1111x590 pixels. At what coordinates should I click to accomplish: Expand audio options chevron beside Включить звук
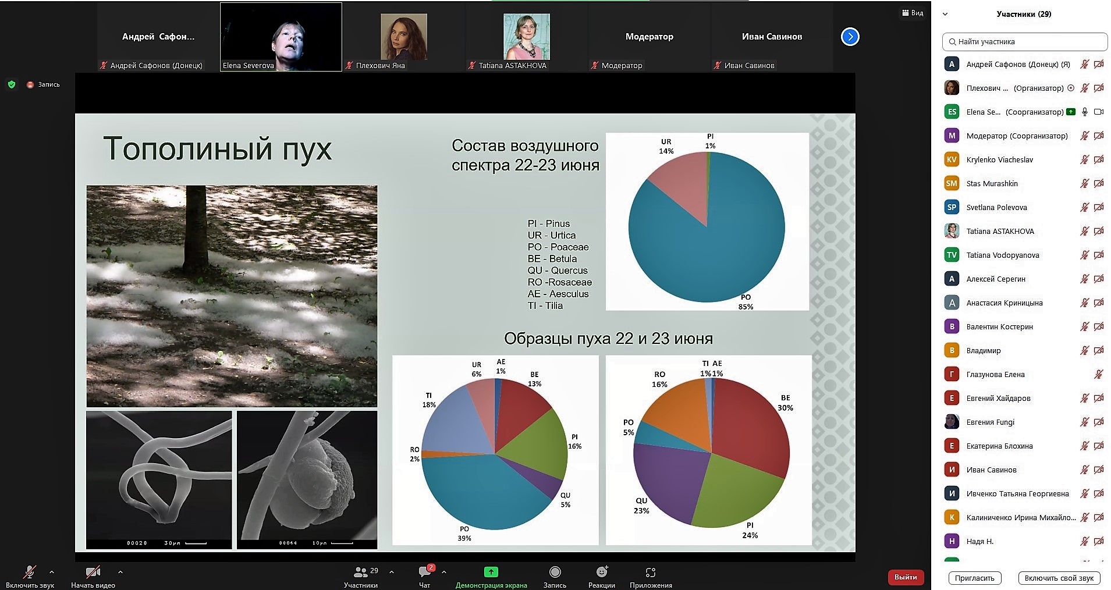point(52,572)
